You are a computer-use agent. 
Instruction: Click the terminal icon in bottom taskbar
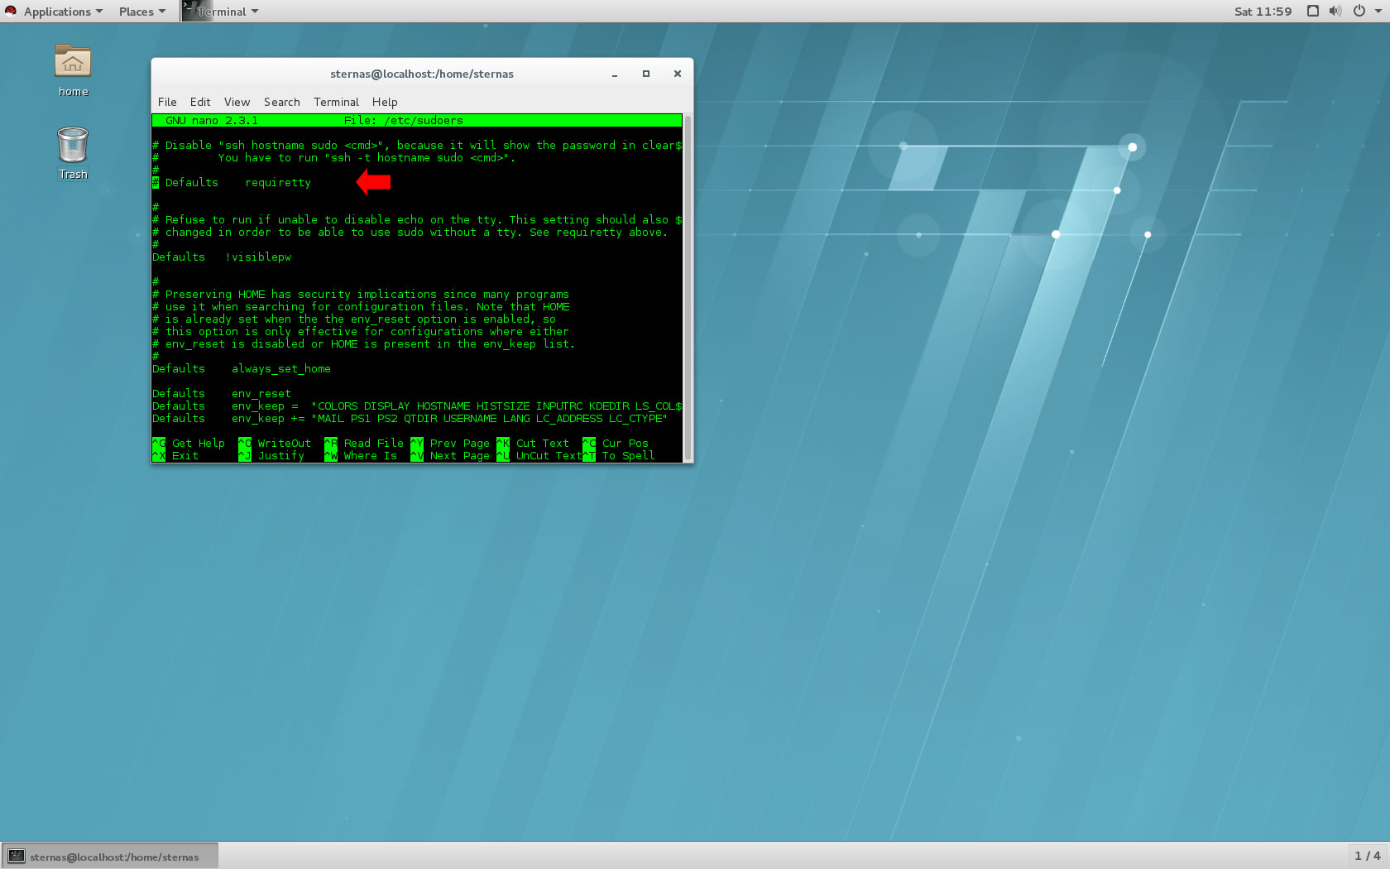click(x=17, y=857)
